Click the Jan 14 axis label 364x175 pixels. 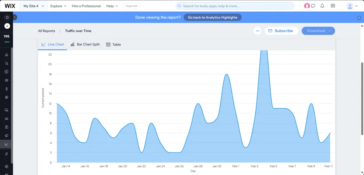66,166
